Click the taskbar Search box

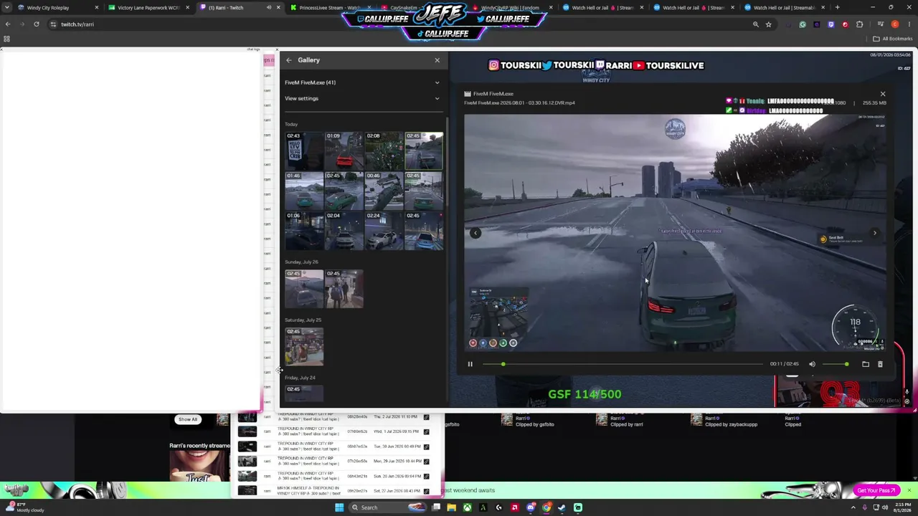pos(388,507)
